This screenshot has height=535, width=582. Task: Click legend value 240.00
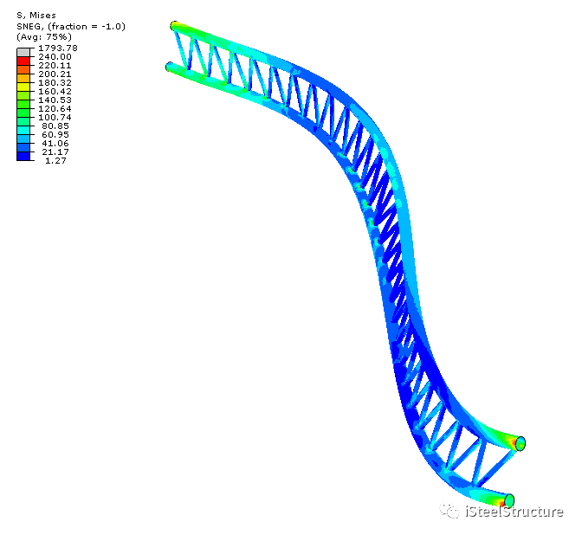55,57
